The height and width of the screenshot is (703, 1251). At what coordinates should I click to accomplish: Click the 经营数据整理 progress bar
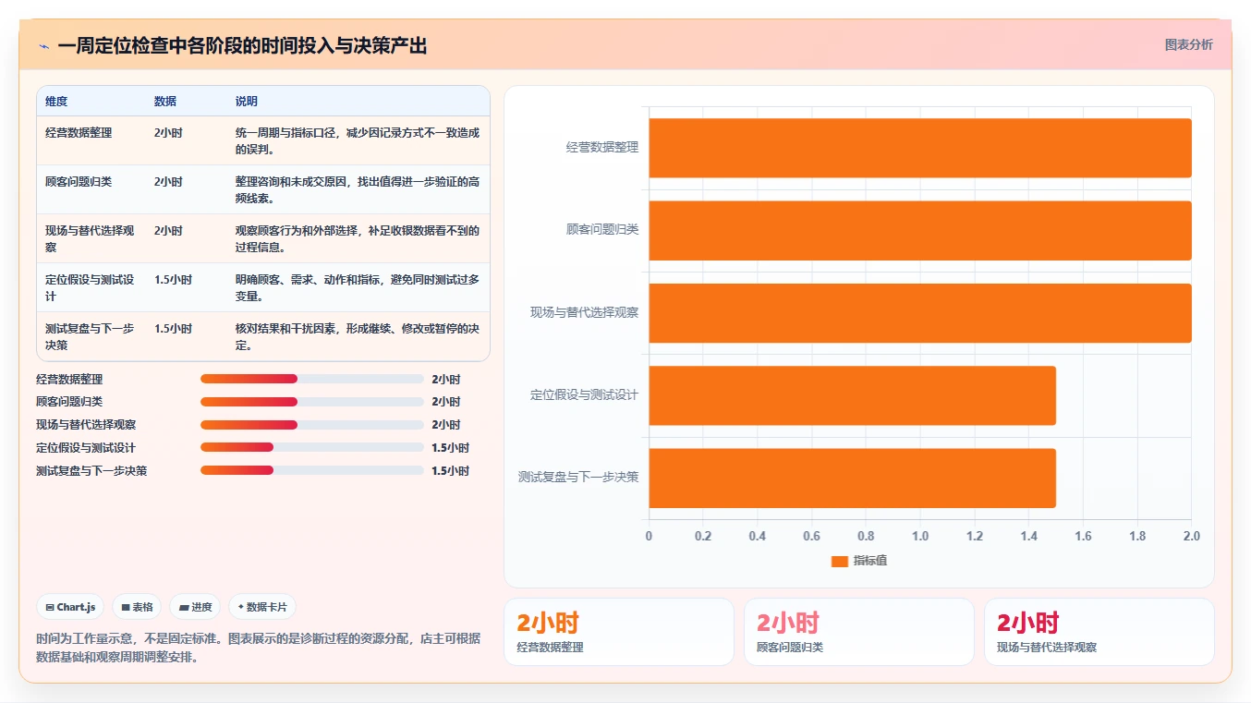point(312,379)
